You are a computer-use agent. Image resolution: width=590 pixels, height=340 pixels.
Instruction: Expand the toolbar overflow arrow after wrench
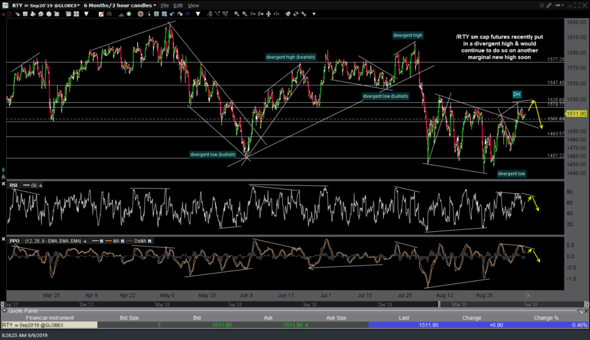314,14
